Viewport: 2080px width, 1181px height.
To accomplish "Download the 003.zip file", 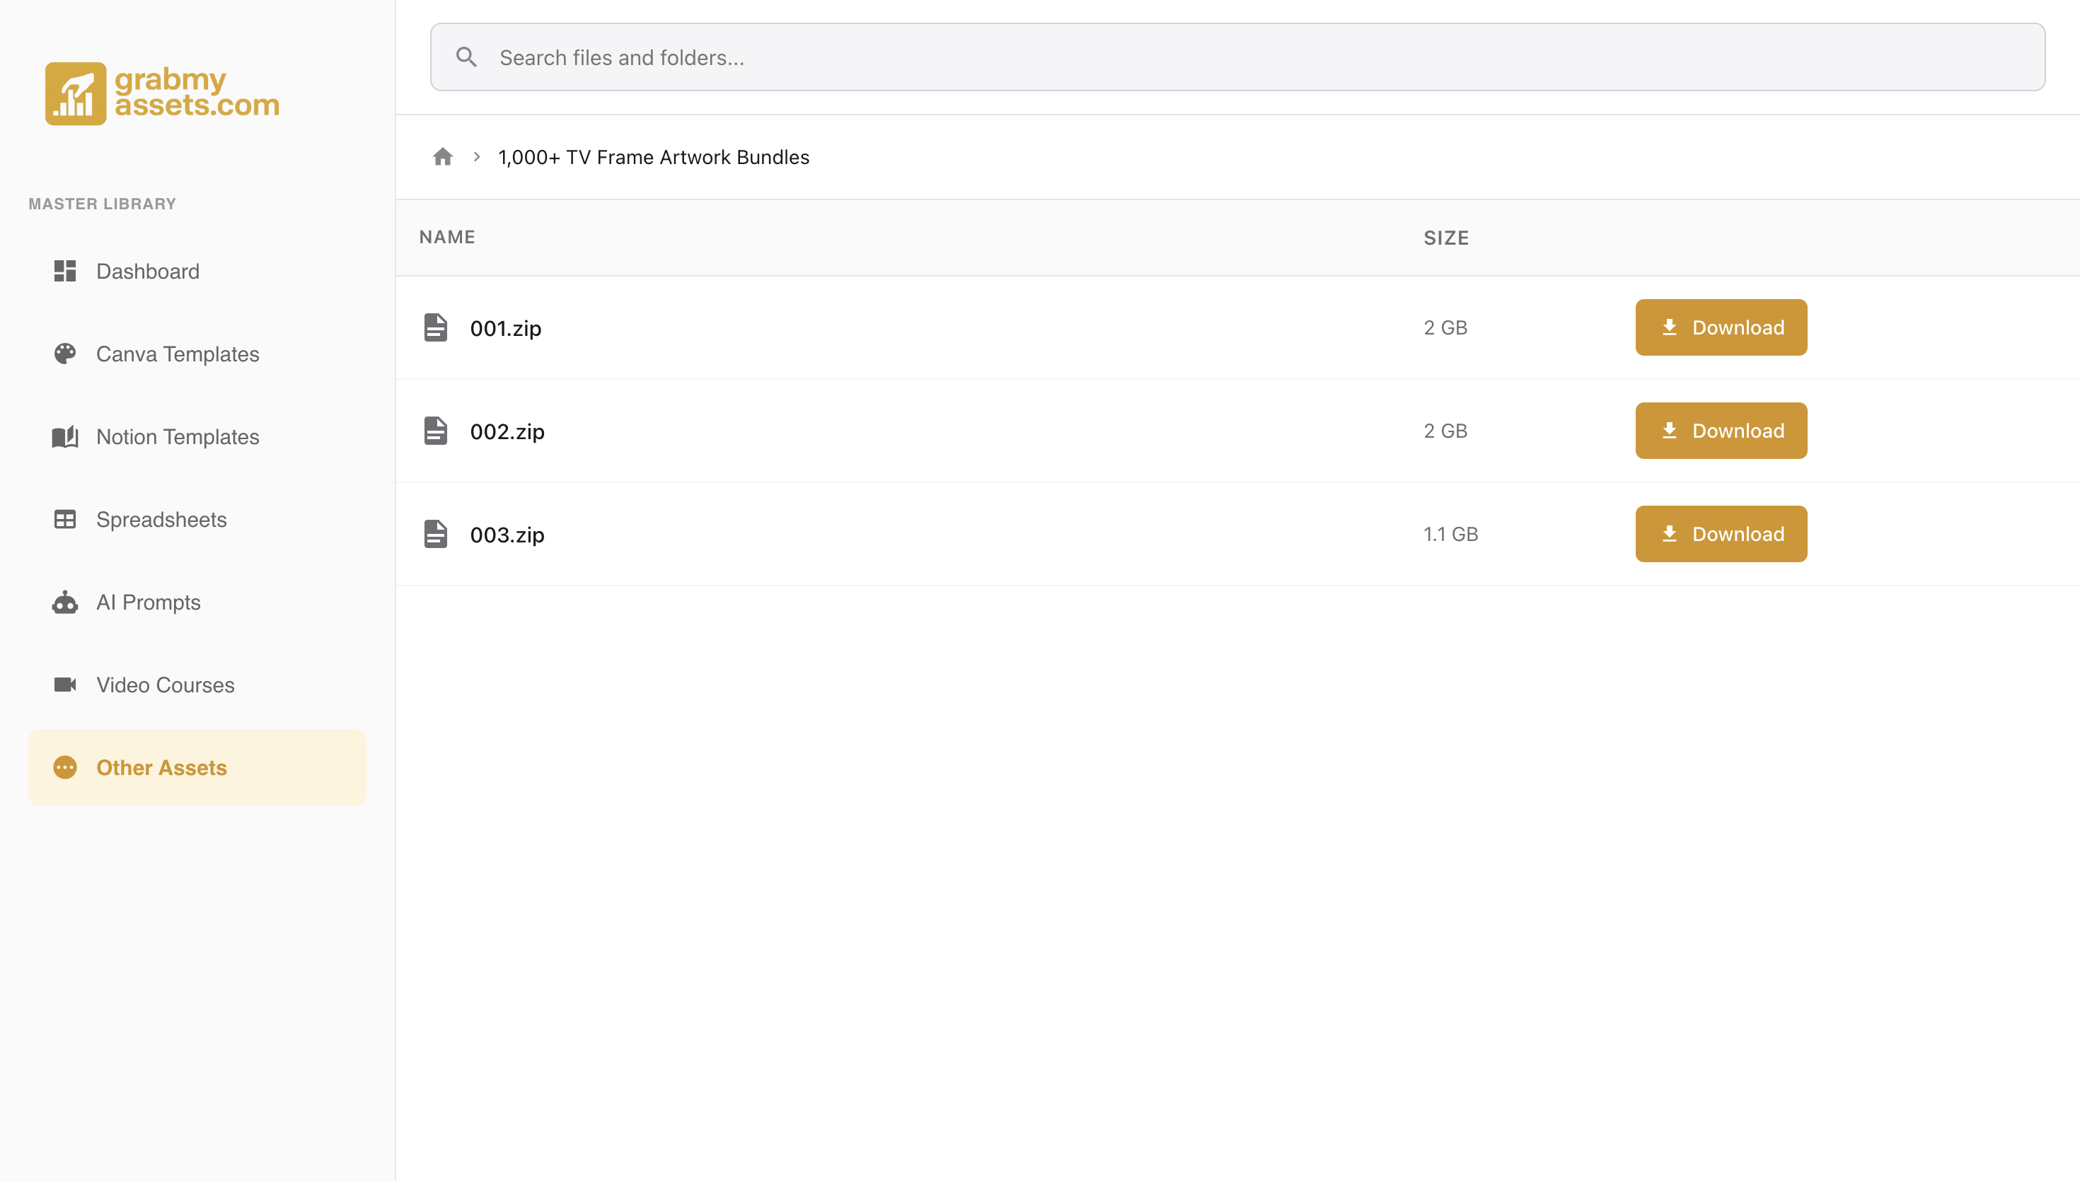I will [1721, 534].
